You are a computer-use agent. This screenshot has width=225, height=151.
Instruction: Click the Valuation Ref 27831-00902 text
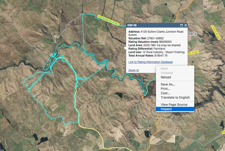[x=146, y=38]
